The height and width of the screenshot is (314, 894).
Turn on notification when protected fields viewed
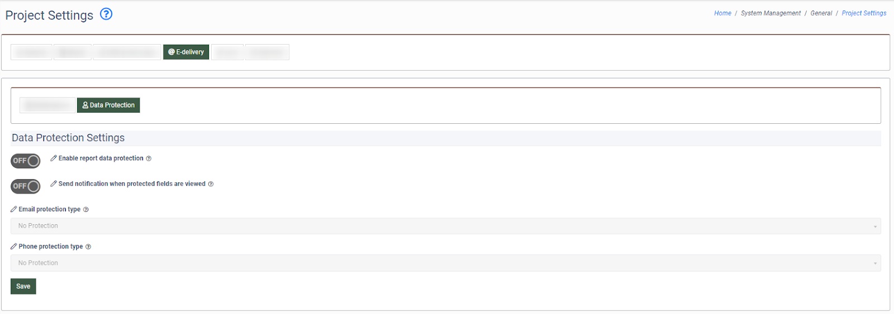pyautogui.click(x=26, y=186)
